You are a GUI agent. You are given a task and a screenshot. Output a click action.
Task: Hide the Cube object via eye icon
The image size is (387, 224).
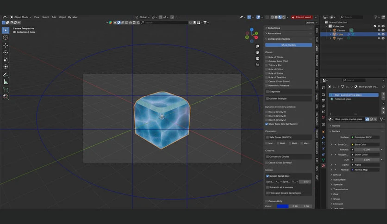(379, 34)
